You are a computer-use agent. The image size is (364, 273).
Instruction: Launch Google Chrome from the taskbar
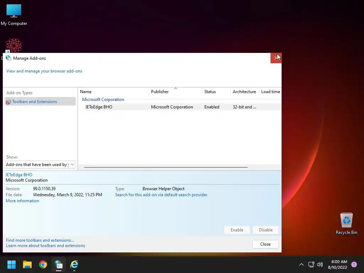(43, 264)
